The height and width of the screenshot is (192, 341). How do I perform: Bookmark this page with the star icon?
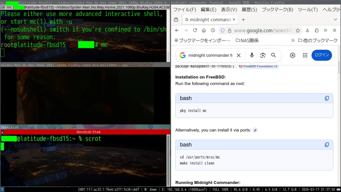point(298,30)
